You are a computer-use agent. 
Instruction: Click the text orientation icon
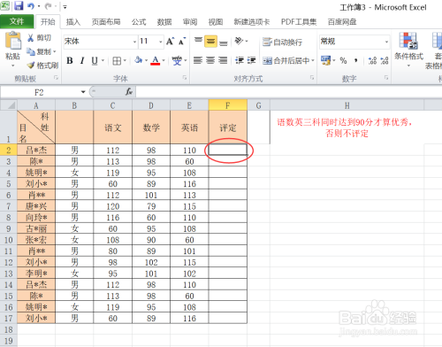[240, 41]
